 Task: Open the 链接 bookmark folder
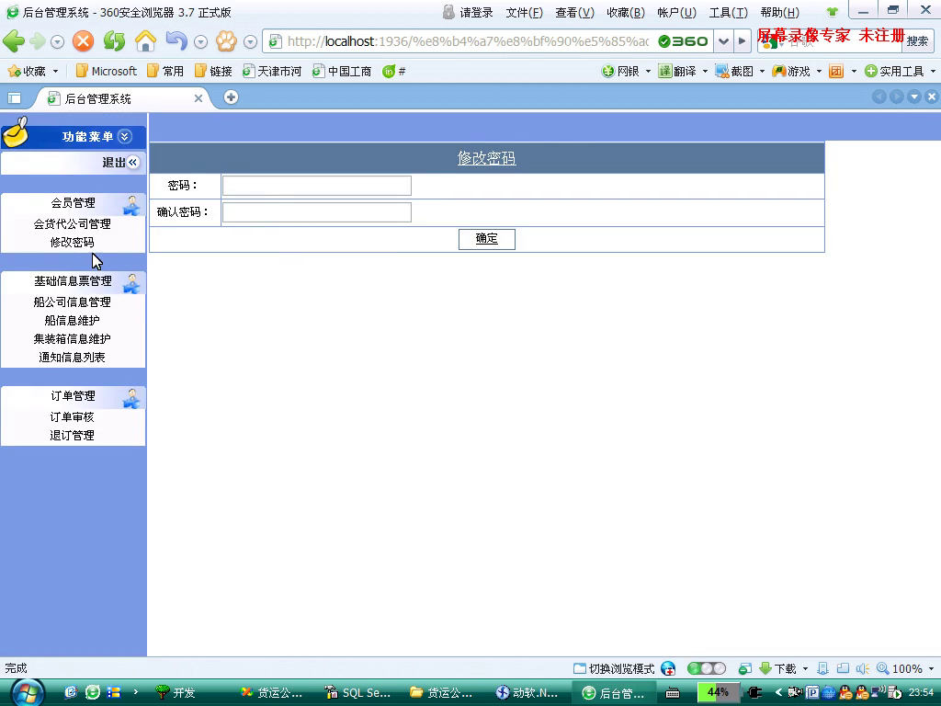point(213,72)
